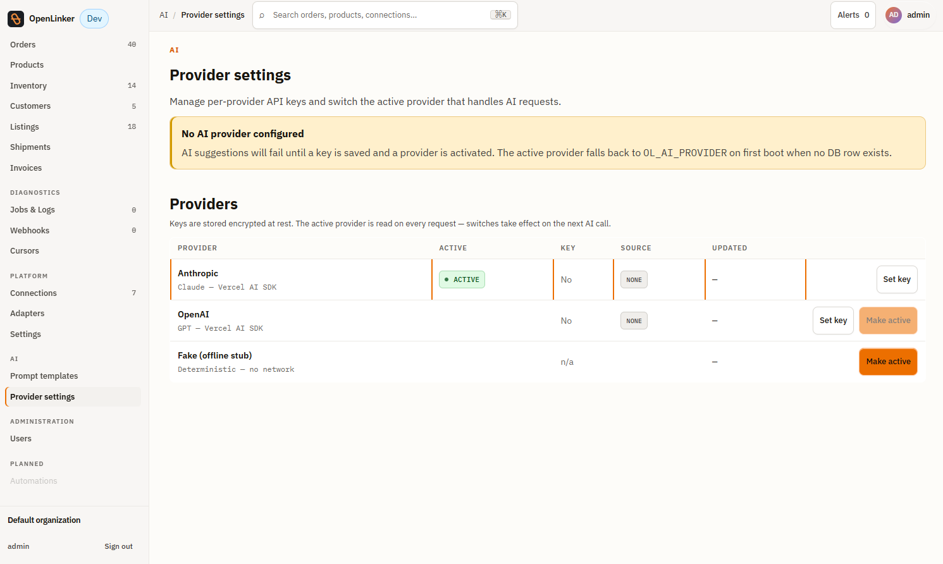
Task: Click Set key for Anthropic
Action: [897, 279]
